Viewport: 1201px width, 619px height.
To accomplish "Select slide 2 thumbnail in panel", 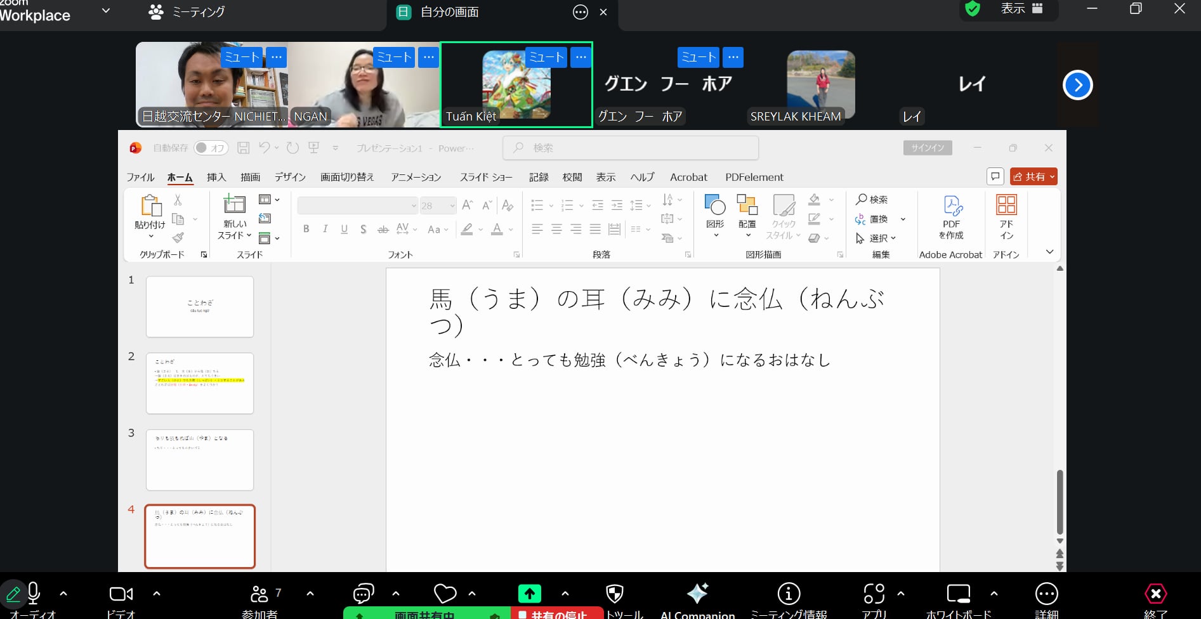I will pos(200,383).
